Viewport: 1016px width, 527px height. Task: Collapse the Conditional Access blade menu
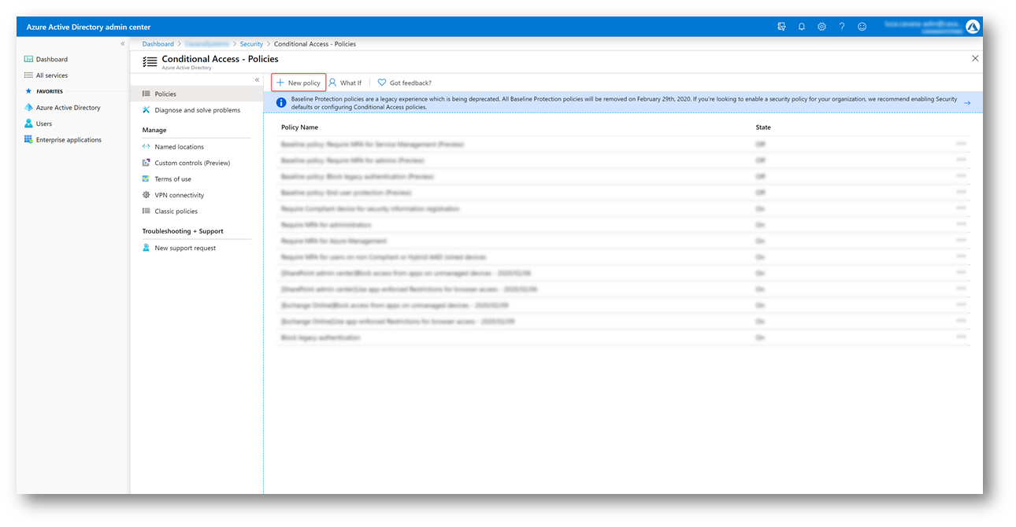pyautogui.click(x=257, y=79)
